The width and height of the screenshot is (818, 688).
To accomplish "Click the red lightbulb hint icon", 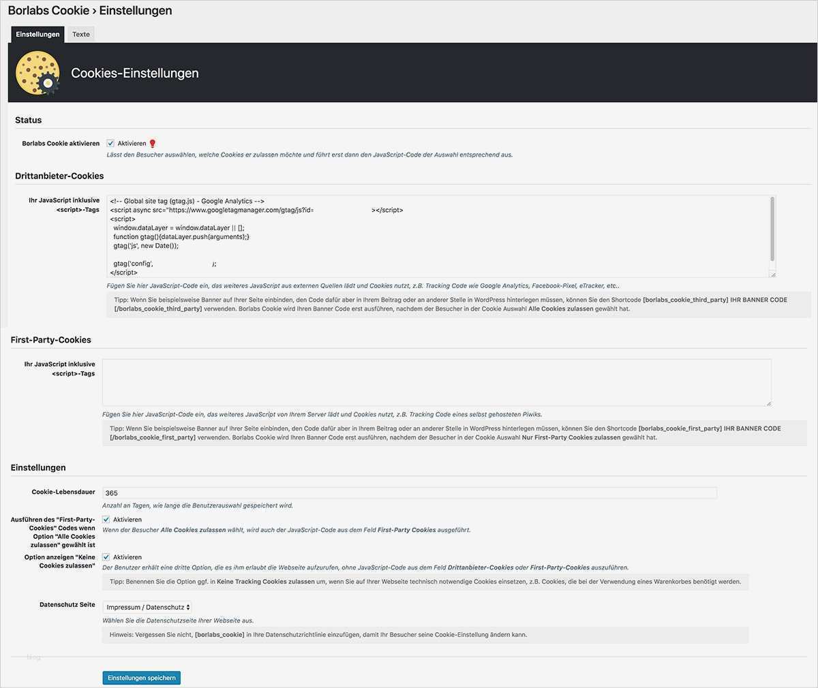I will click(x=153, y=144).
